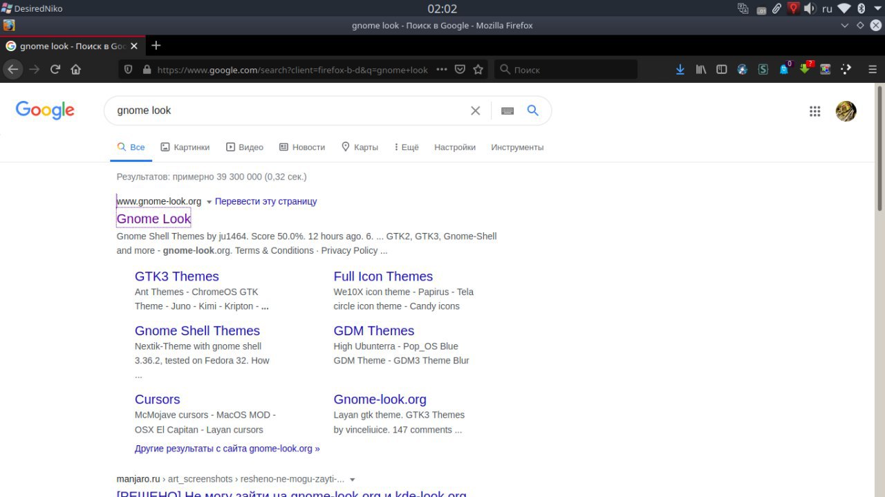Switch to the Карты tab
This screenshot has height=497, width=885.
[x=360, y=147]
